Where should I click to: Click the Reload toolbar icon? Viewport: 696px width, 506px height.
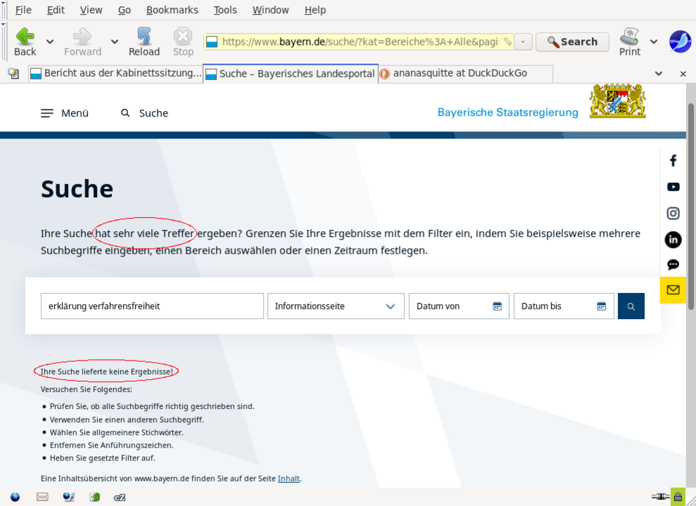tap(143, 41)
